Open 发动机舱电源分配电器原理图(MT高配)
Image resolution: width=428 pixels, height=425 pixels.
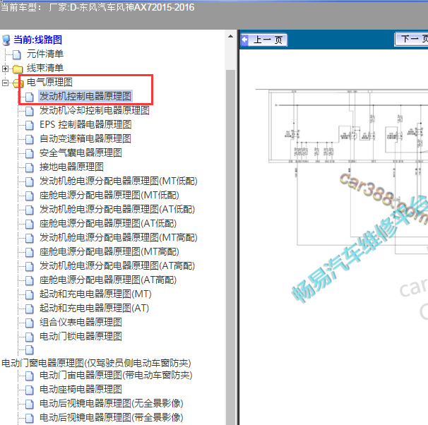[118, 238]
